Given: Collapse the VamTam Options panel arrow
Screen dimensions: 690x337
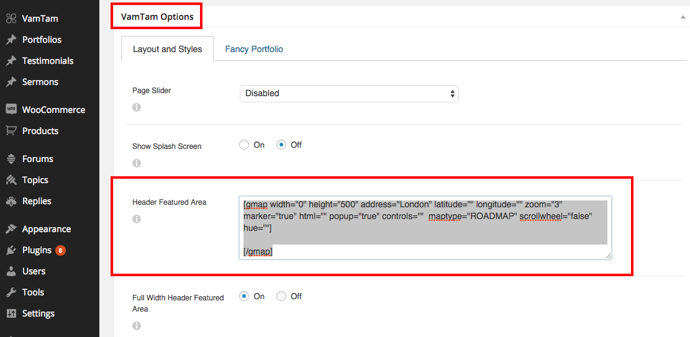Looking at the screenshot, I should point(683,17).
